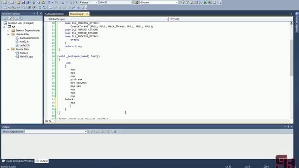Click the Comment Selection toolbar icon
Screen dimensions: 299x168
[x=40, y=7]
